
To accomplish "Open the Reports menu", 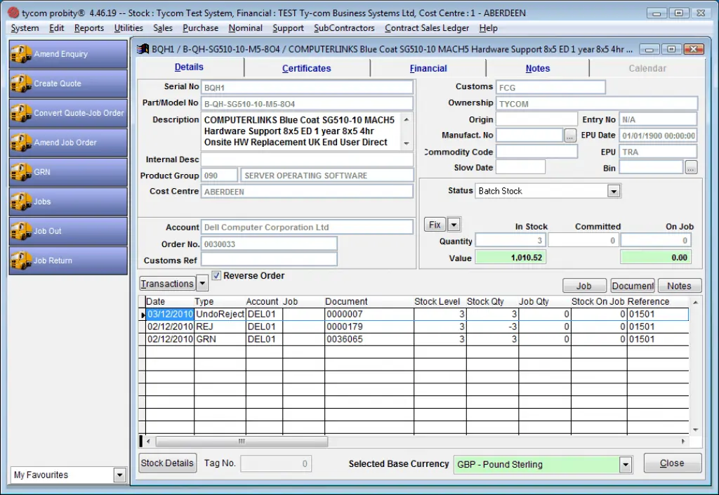I will pyautogui.click(x=89, y=28).
